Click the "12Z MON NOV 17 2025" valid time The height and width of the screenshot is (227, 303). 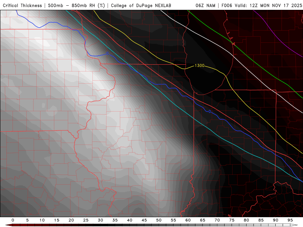tap(276, 6)
